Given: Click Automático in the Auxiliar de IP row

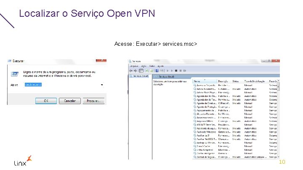Looking at the screenshot, I should [x=250, y=136].
